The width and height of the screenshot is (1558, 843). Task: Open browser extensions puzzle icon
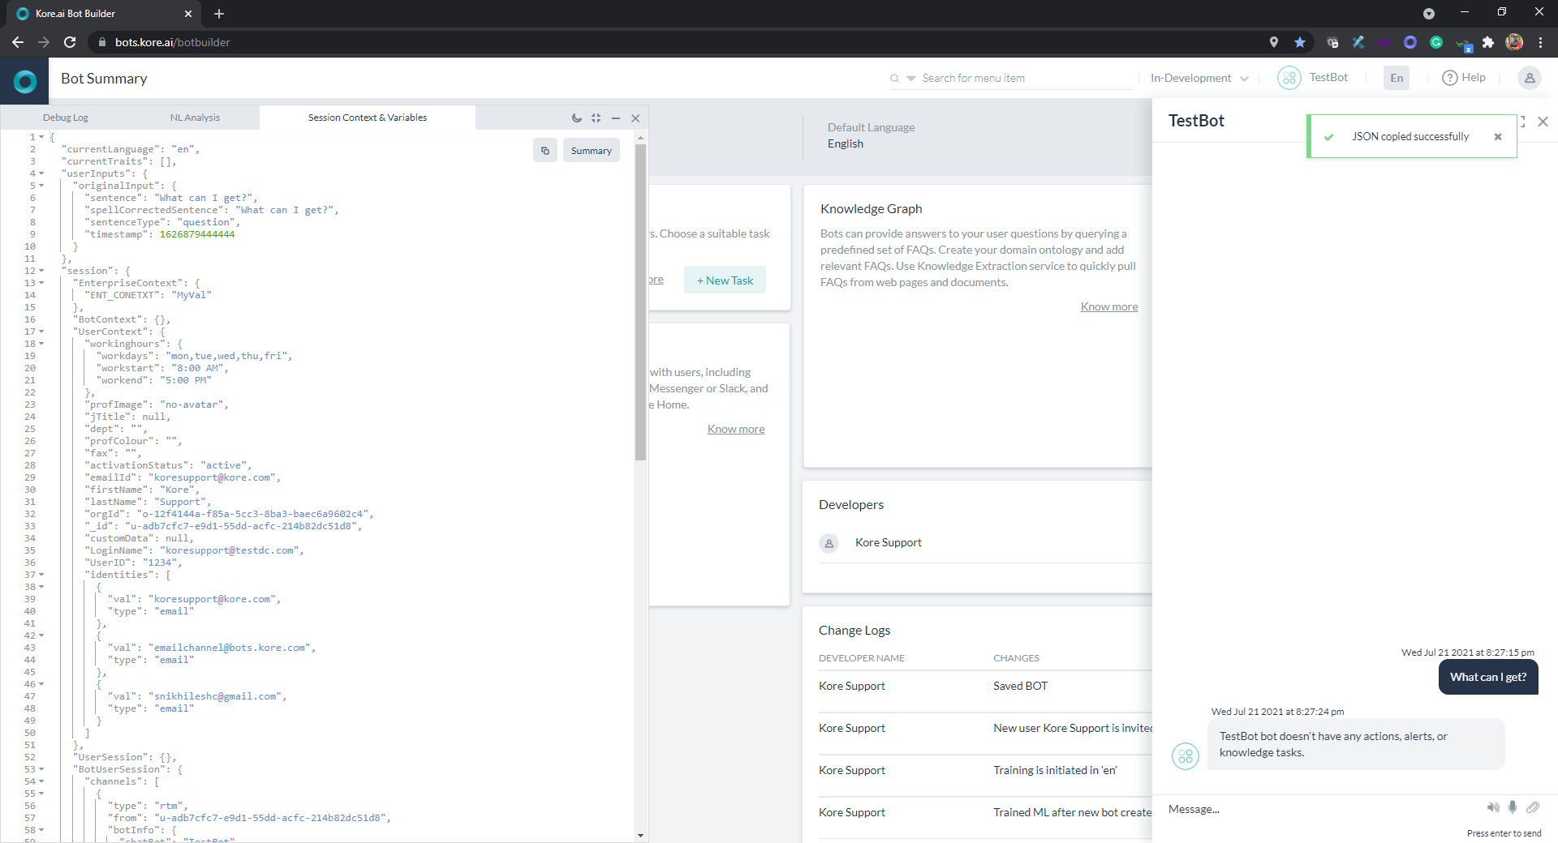click(1488, 42)
